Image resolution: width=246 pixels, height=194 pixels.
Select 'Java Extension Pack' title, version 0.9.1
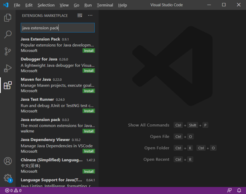40,39
